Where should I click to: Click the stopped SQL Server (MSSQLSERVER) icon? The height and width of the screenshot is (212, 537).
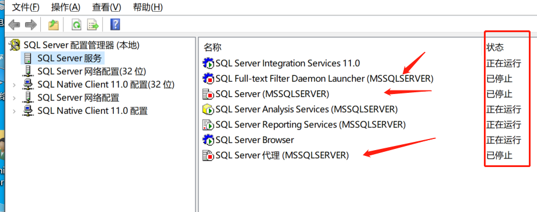tap(208, 94)
